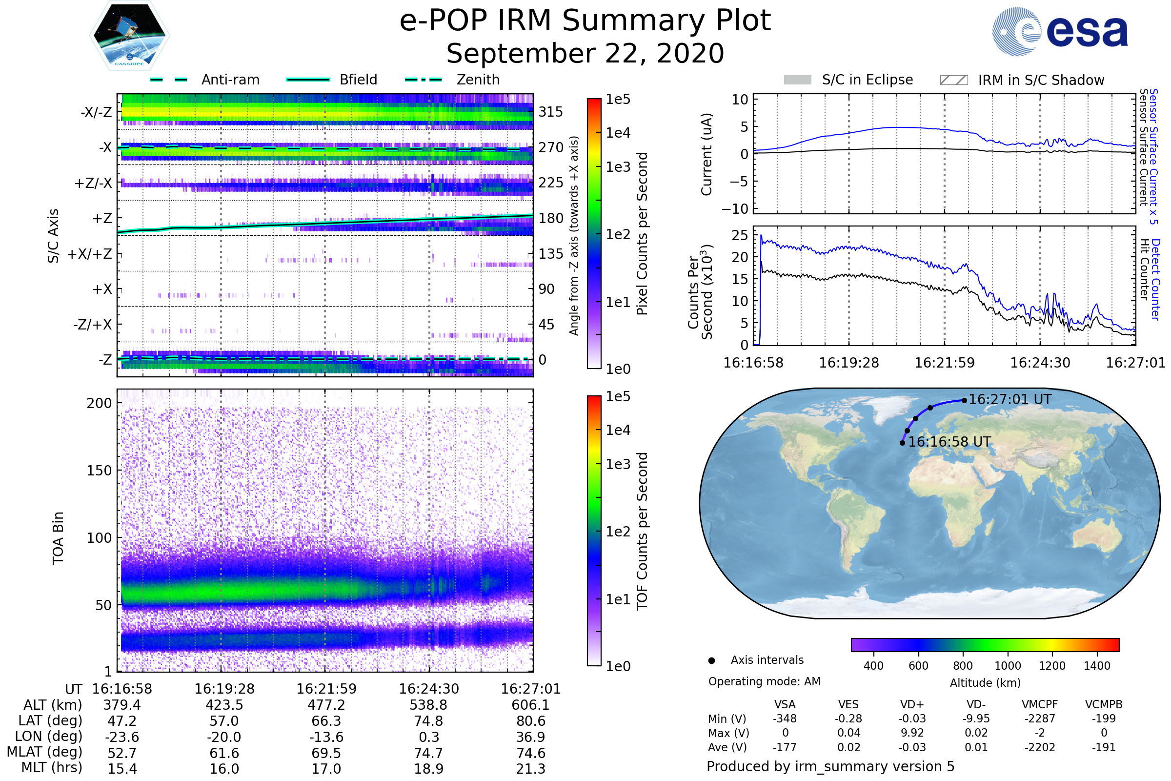Click the black Axis intervals legend dot
This screenshot has width=1171, height=781.
712,660
